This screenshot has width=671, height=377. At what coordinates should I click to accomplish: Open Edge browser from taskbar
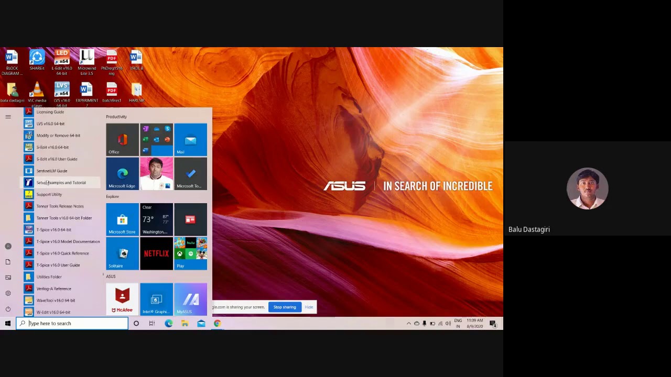168,324
